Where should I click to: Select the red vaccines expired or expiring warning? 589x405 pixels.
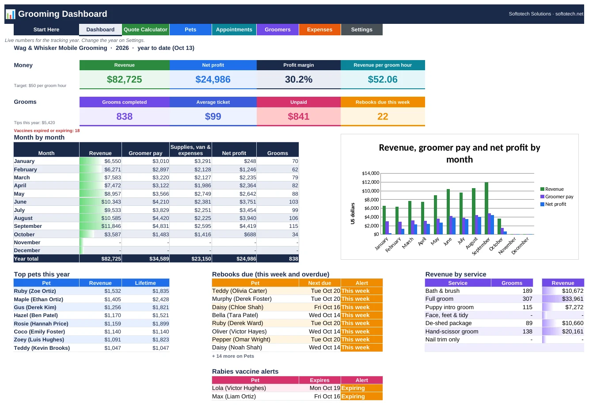[47, 131]
